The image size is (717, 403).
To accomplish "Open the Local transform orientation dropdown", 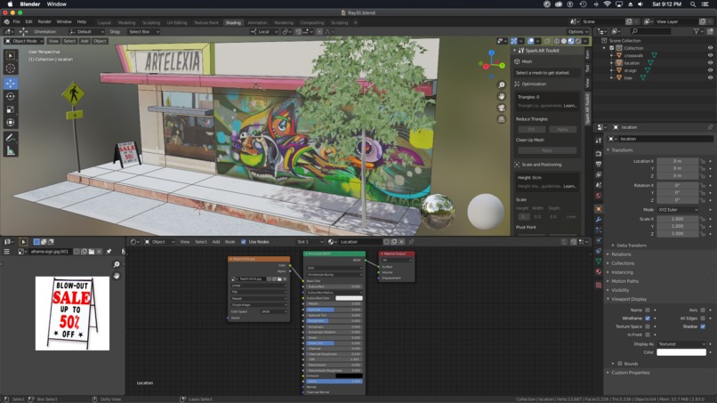I will coord(265,31).
